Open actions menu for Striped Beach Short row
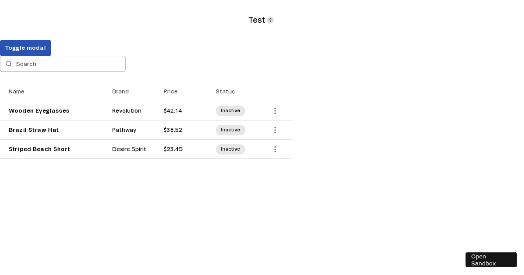The image size is (524, 275). (x=275, y=149)
